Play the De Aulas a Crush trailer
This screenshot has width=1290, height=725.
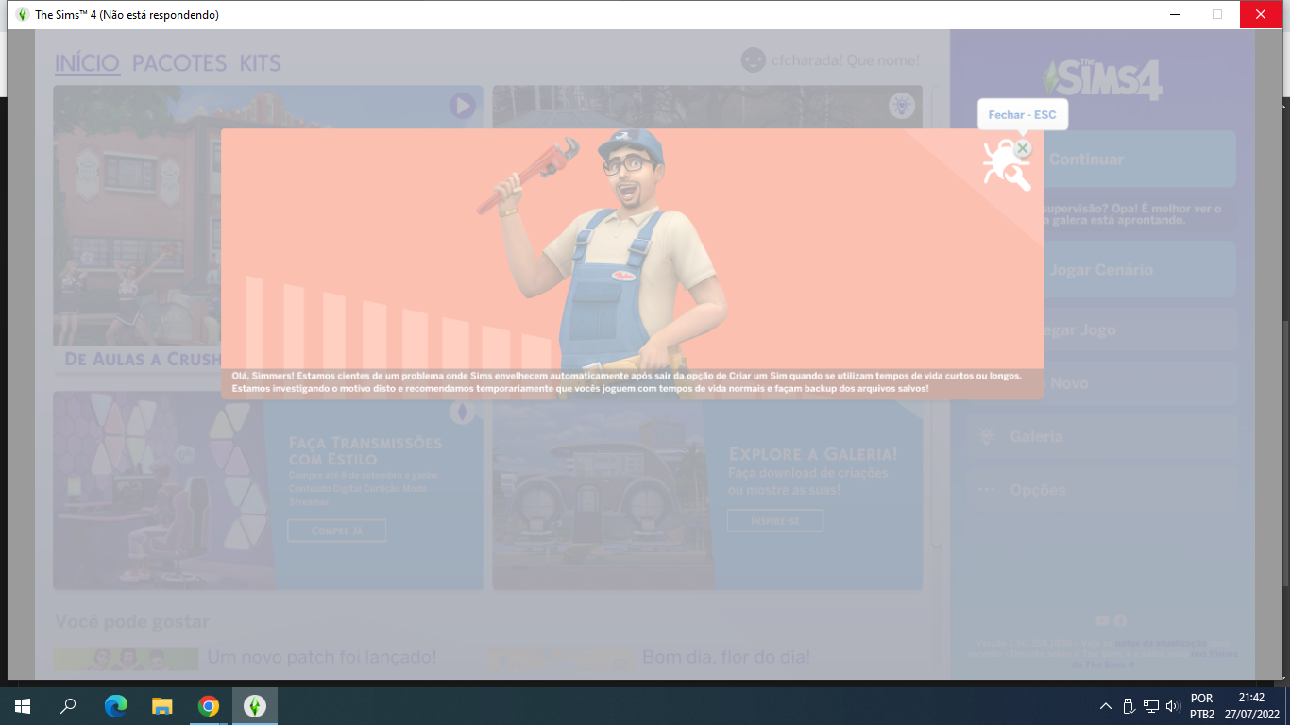point(462,105)
